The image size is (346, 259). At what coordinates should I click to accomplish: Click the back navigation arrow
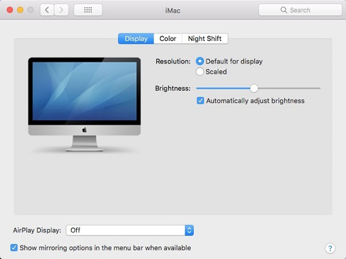(47, 10)
